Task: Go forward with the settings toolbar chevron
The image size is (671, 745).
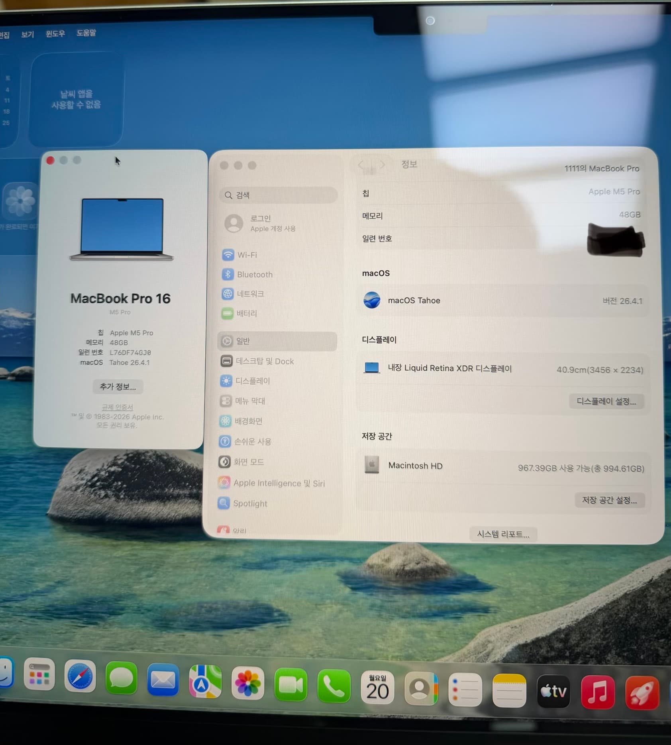Action: coord(382,164)
